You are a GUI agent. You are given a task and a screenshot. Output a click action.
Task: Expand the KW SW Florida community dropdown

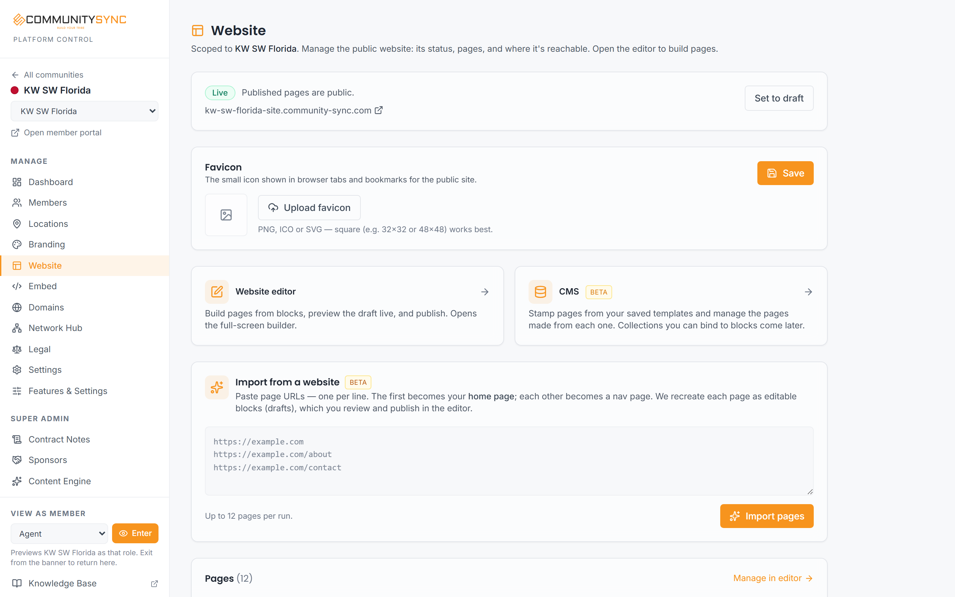pyautogui.click(x=85, y=111)
